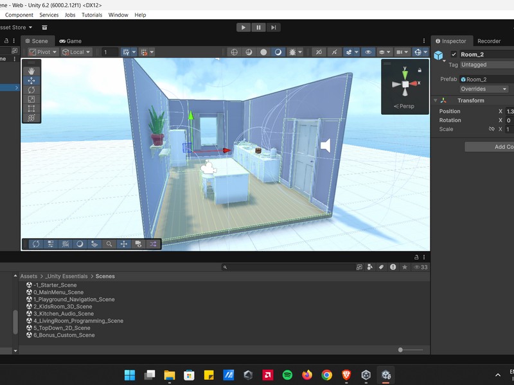The height and width of the screenshot is (385, 514).
Task: Open Spotify from the taskbar
Action: (x=287, y=375)
